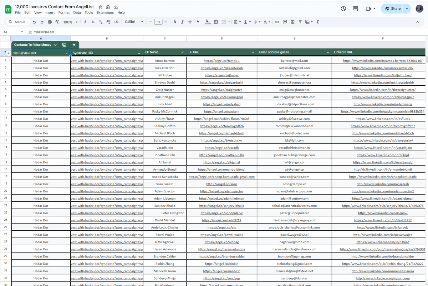Screen dimensions: 428x286
Task: Check the cloud save status icon
Action: [116, 7]
